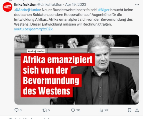143x119 pixels.
Task: Bookmark this linksfraktion tweet
Action: [x=130, y=110]
